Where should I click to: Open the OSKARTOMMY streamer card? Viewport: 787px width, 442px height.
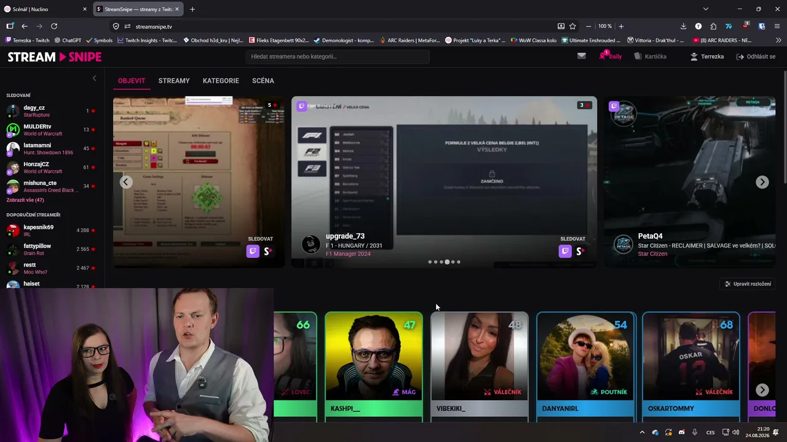[x=691, y=366]
